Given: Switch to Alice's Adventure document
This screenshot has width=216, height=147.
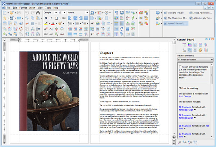Looking at the screenshot, I should 201,13.
